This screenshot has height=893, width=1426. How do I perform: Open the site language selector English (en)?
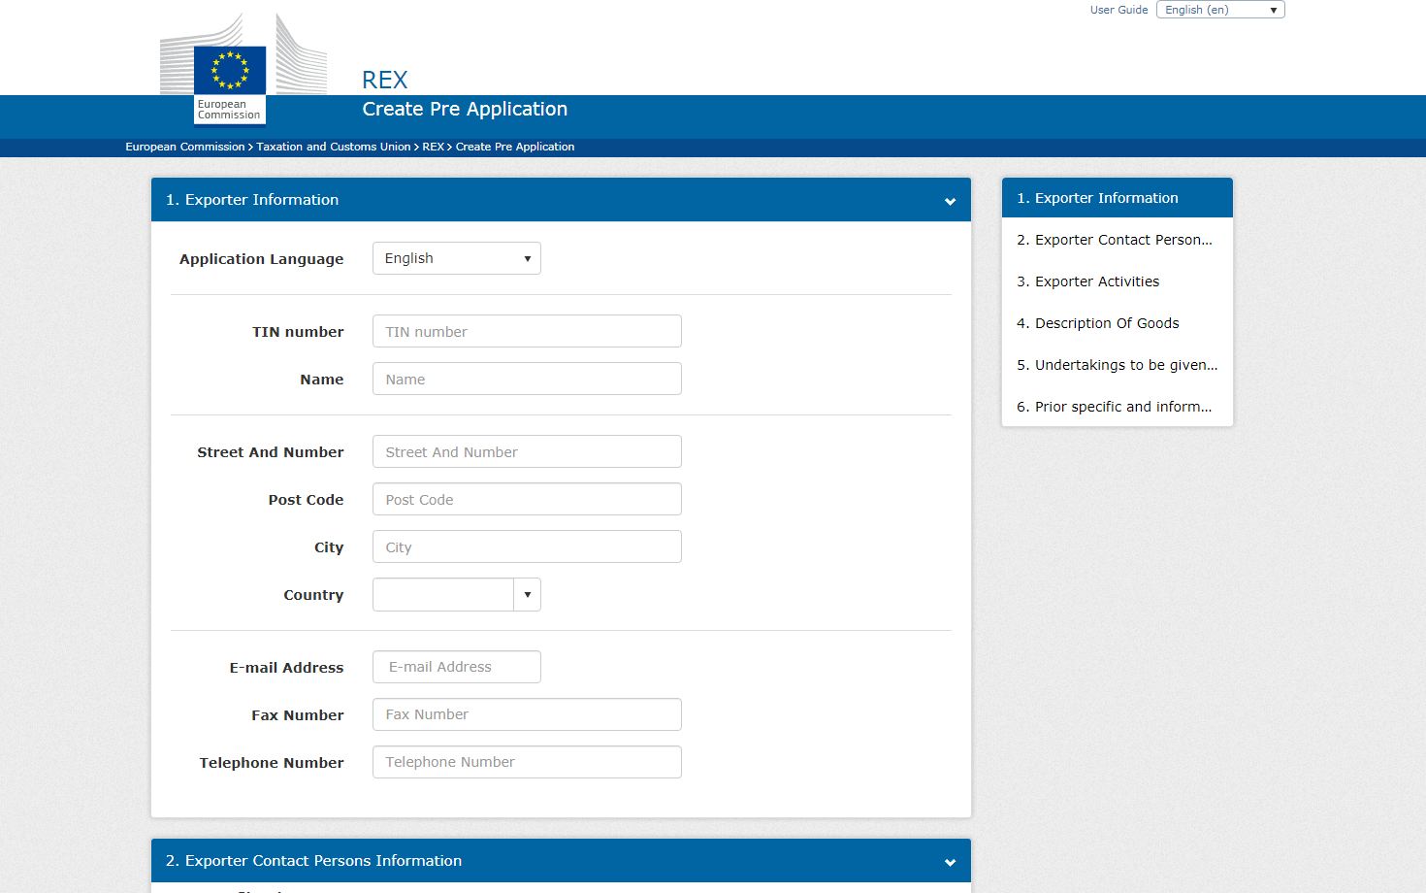point(1219,10)
